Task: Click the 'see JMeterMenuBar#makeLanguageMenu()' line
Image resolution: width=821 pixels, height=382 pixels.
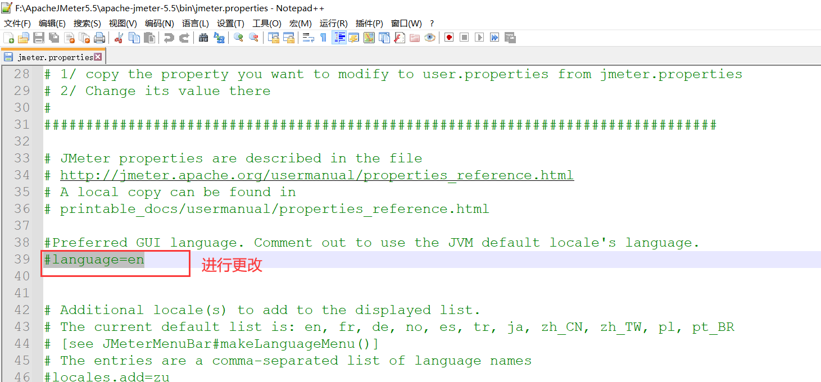Action: click(x=212, y=344)
